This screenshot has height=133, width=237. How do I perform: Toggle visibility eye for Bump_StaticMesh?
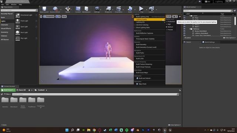(x=184, y=31)
